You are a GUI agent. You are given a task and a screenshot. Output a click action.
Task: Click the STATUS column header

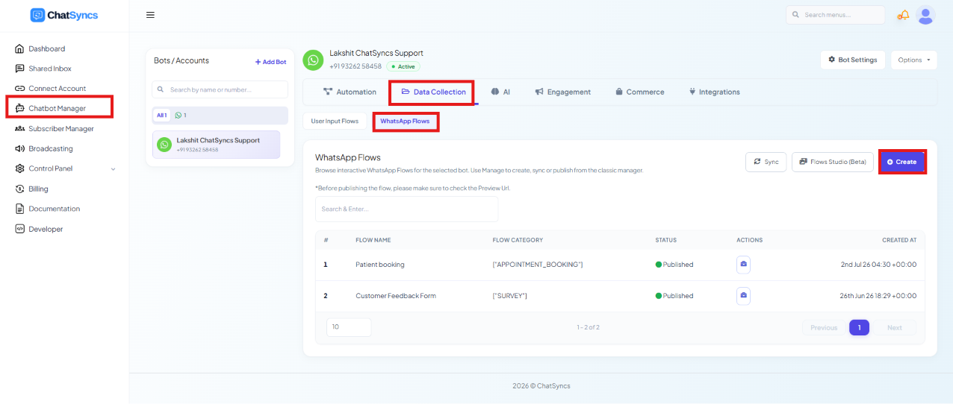tap(665, 240)
